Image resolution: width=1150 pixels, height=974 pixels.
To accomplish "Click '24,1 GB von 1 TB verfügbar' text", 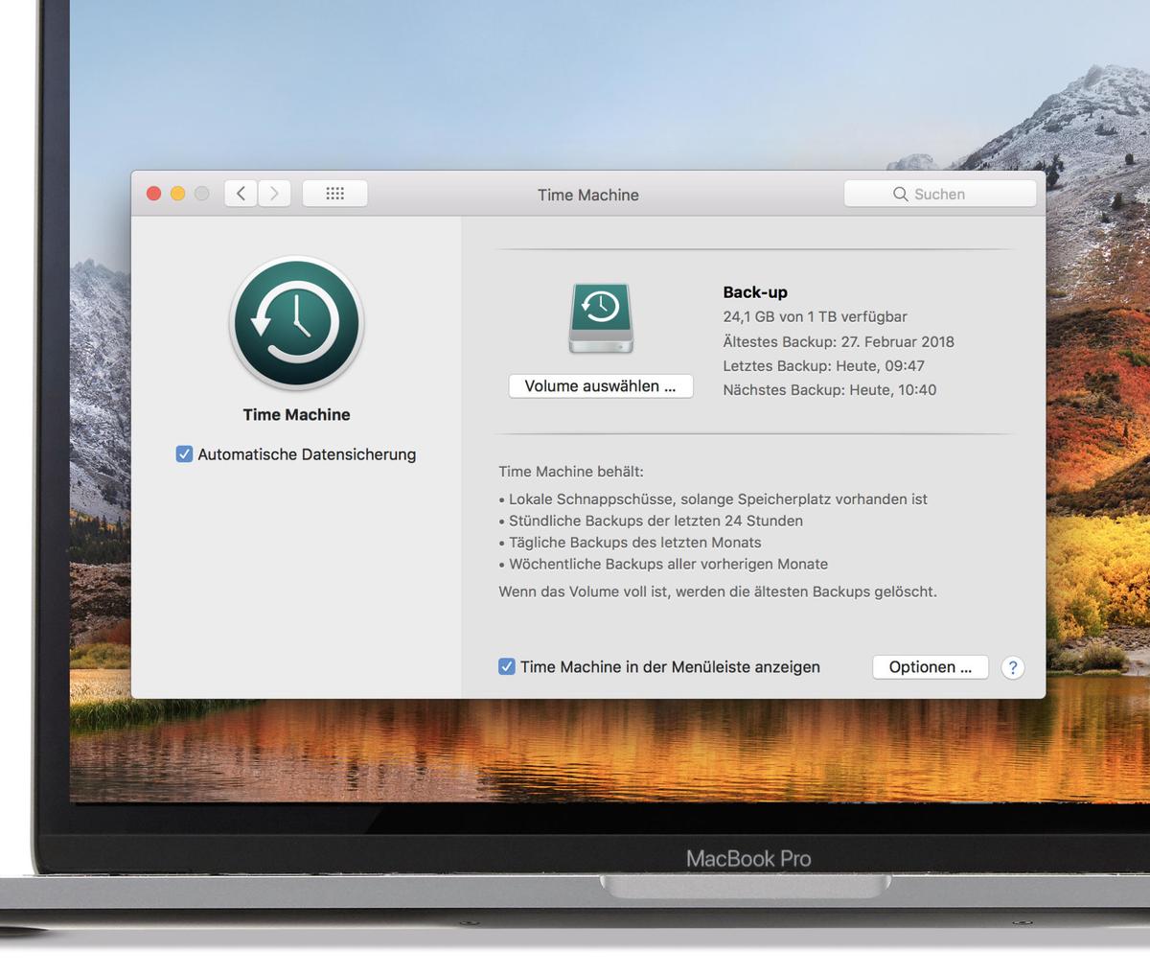I will coord(815,316).
